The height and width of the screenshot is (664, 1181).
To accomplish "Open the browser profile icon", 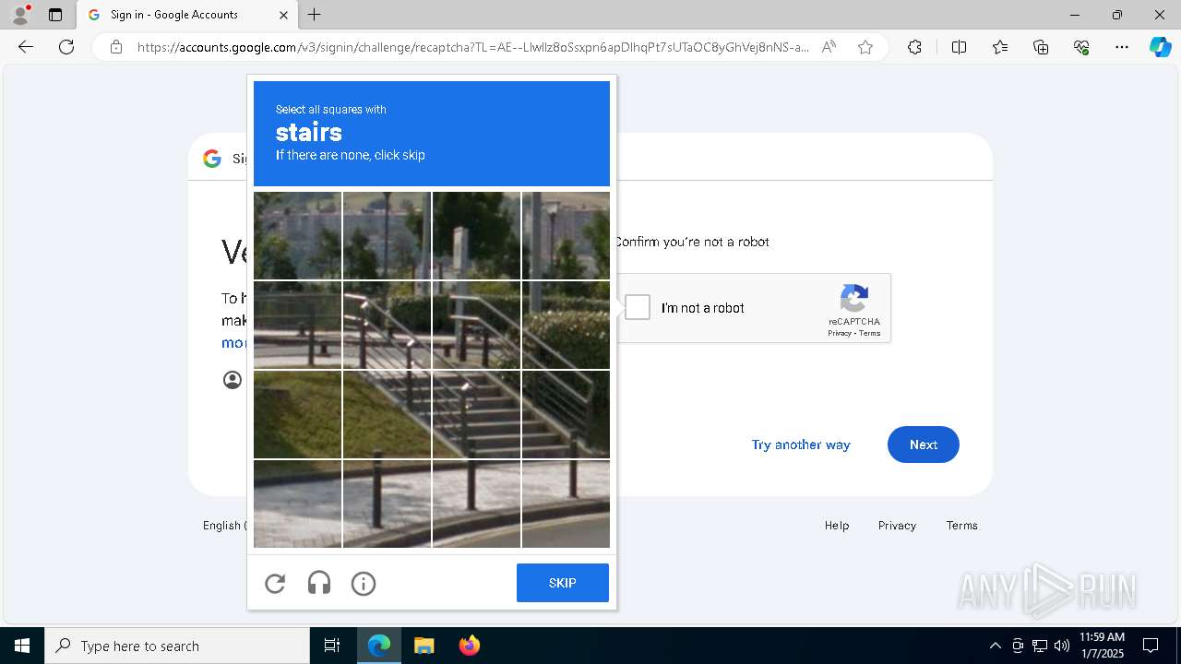I will coord(20,15).
